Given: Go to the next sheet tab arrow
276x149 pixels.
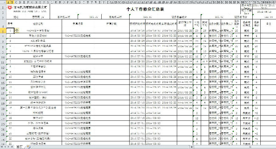Looking at the screenshot, I should pyautogui.click(x=9, y=147).
